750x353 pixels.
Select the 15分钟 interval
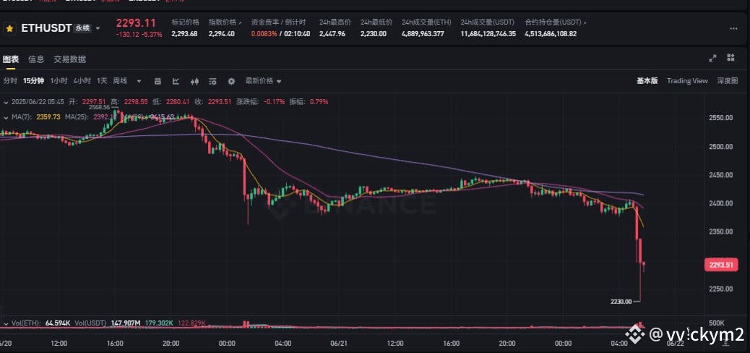[x=33, y=81]
